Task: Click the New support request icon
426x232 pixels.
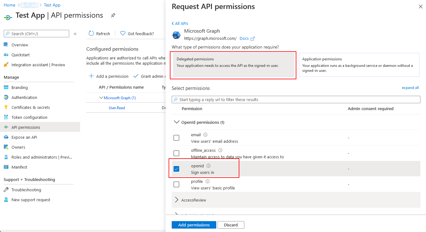Action: pos(6,200)
